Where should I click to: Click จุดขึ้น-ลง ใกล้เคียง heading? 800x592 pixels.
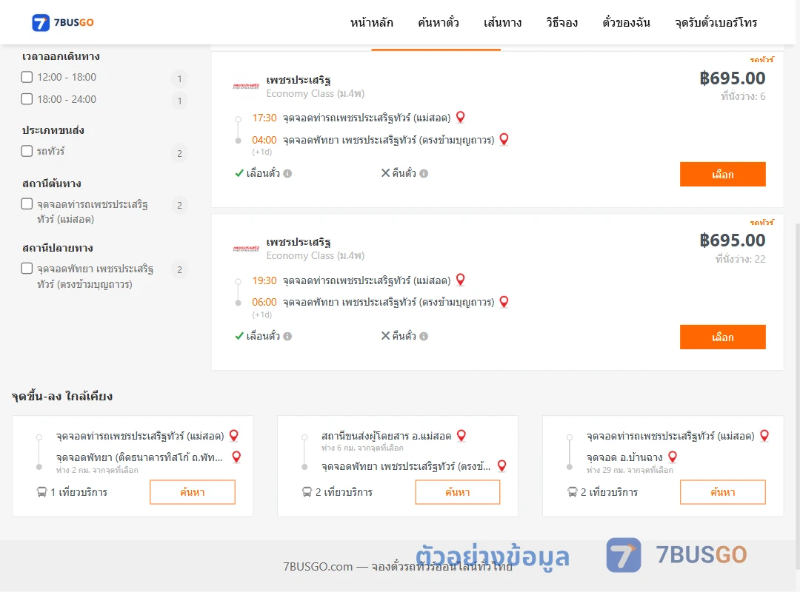coord(61,396)
